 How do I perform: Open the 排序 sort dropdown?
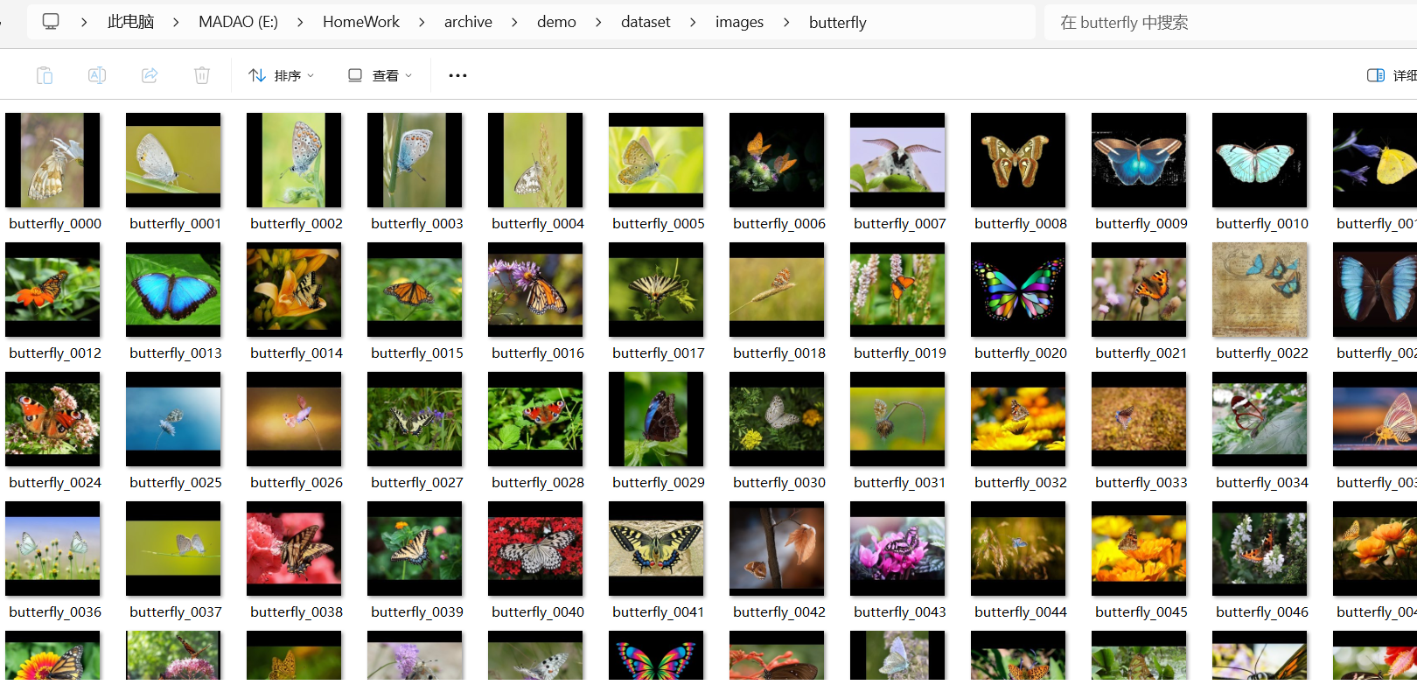point(281,75)
